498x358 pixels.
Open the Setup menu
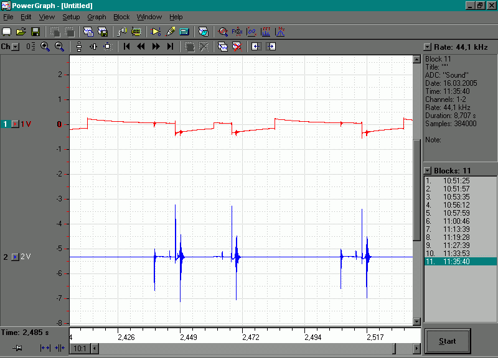coord(71,17)
